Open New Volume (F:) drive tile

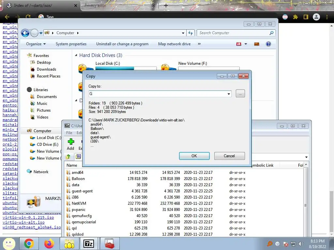coord(200,66)
